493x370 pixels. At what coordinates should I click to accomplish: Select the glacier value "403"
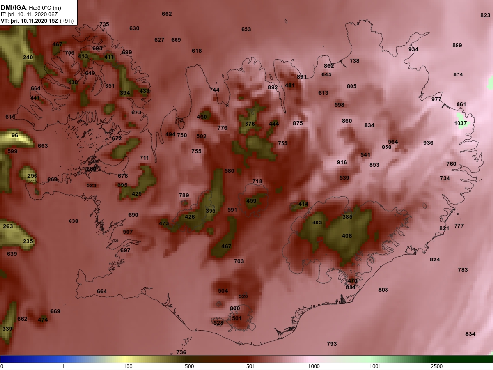click(317, 222)
